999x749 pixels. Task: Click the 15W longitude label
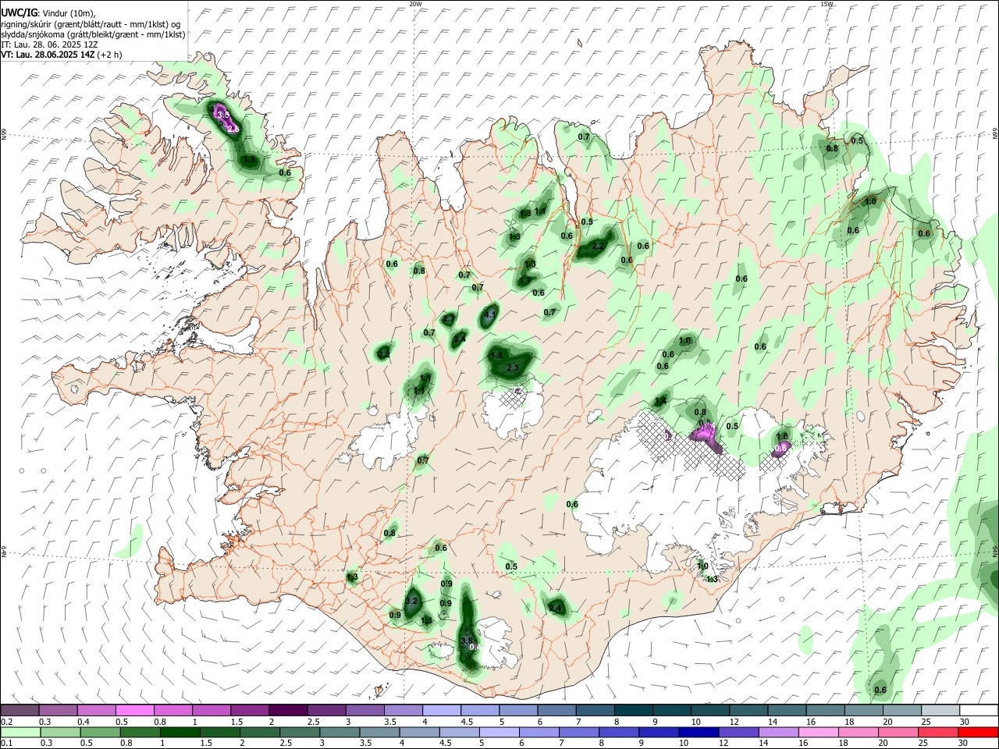point(827,4)
